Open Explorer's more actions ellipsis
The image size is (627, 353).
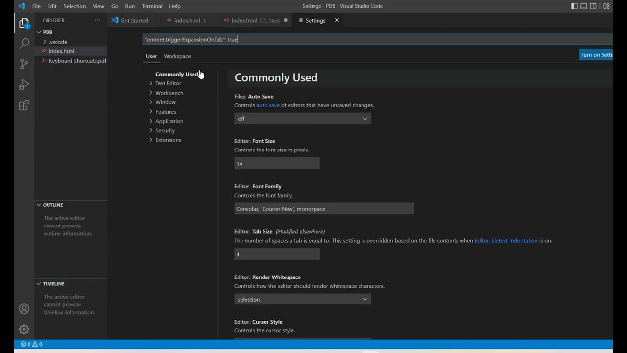click(x=97, y=20)
